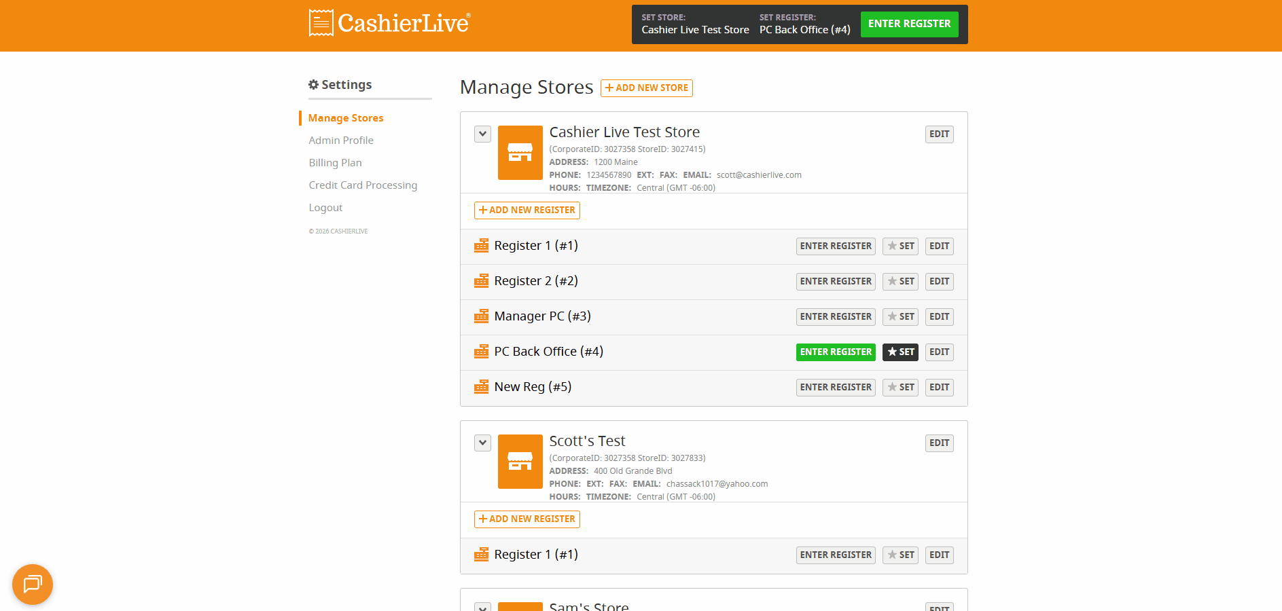Click the scott@cashierlive.com email text
Screen dimensions: 1282x611
(x=759, y=175)
